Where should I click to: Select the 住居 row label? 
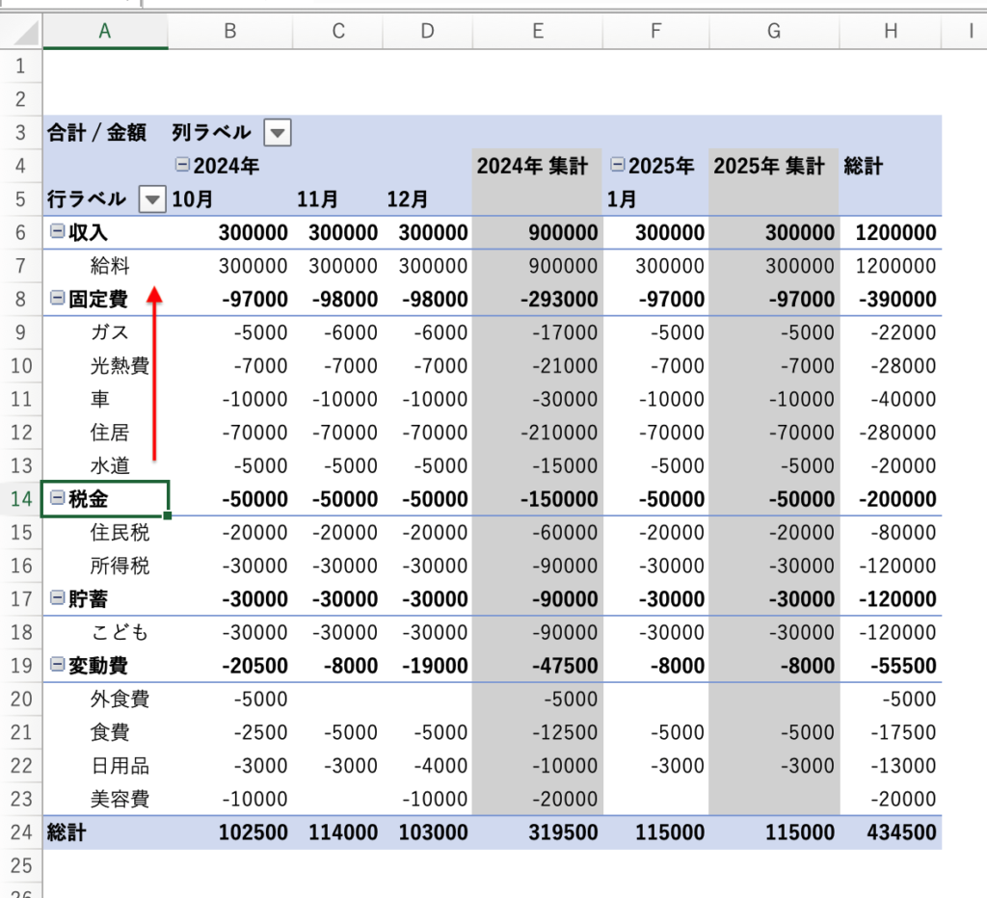pos(110,432)
